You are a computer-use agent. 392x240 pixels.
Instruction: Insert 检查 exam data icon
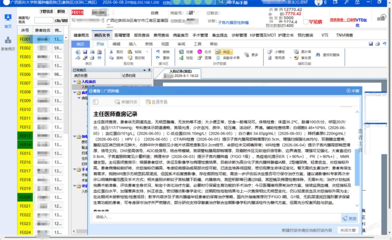point(181,52)
